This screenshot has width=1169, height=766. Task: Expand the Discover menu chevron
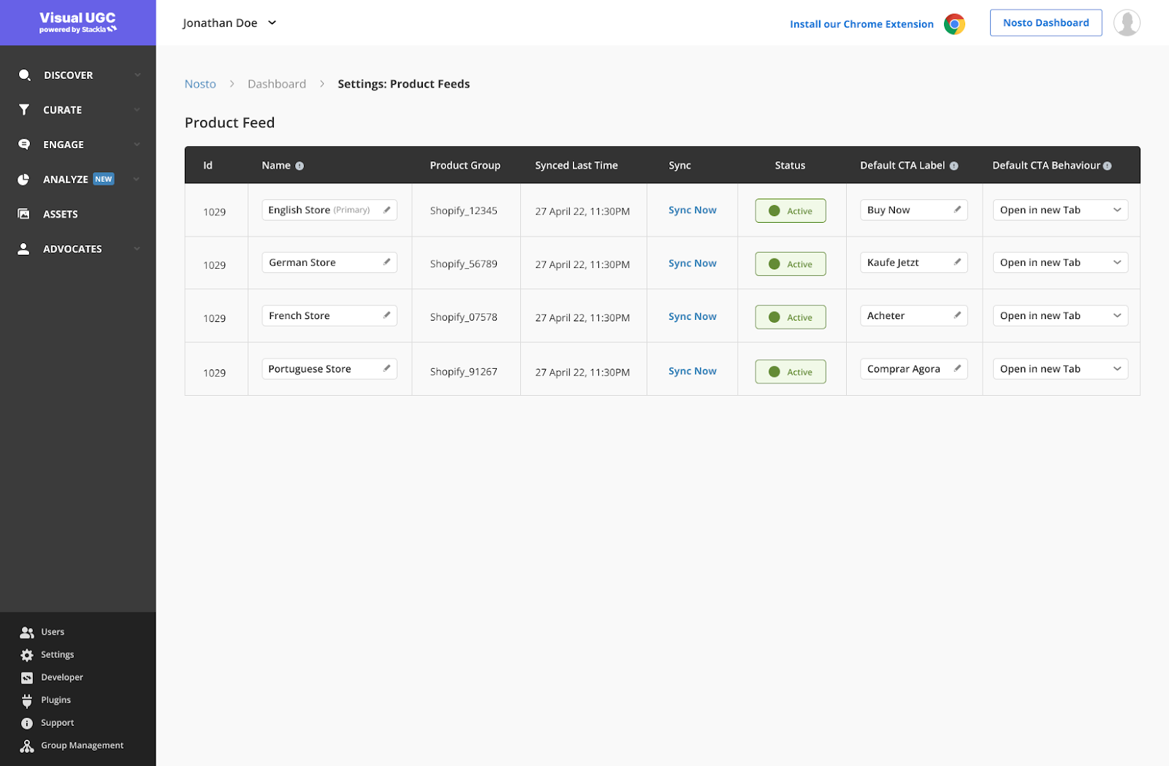[137, 75]
